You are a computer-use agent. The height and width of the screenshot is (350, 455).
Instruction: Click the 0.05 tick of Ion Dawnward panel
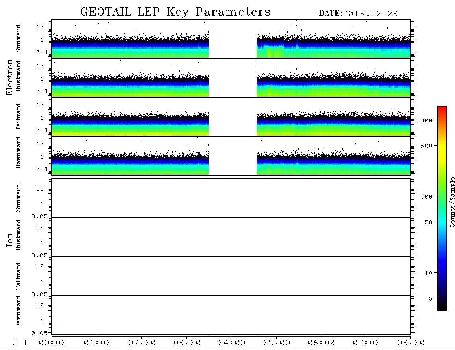tap(39, 333)
